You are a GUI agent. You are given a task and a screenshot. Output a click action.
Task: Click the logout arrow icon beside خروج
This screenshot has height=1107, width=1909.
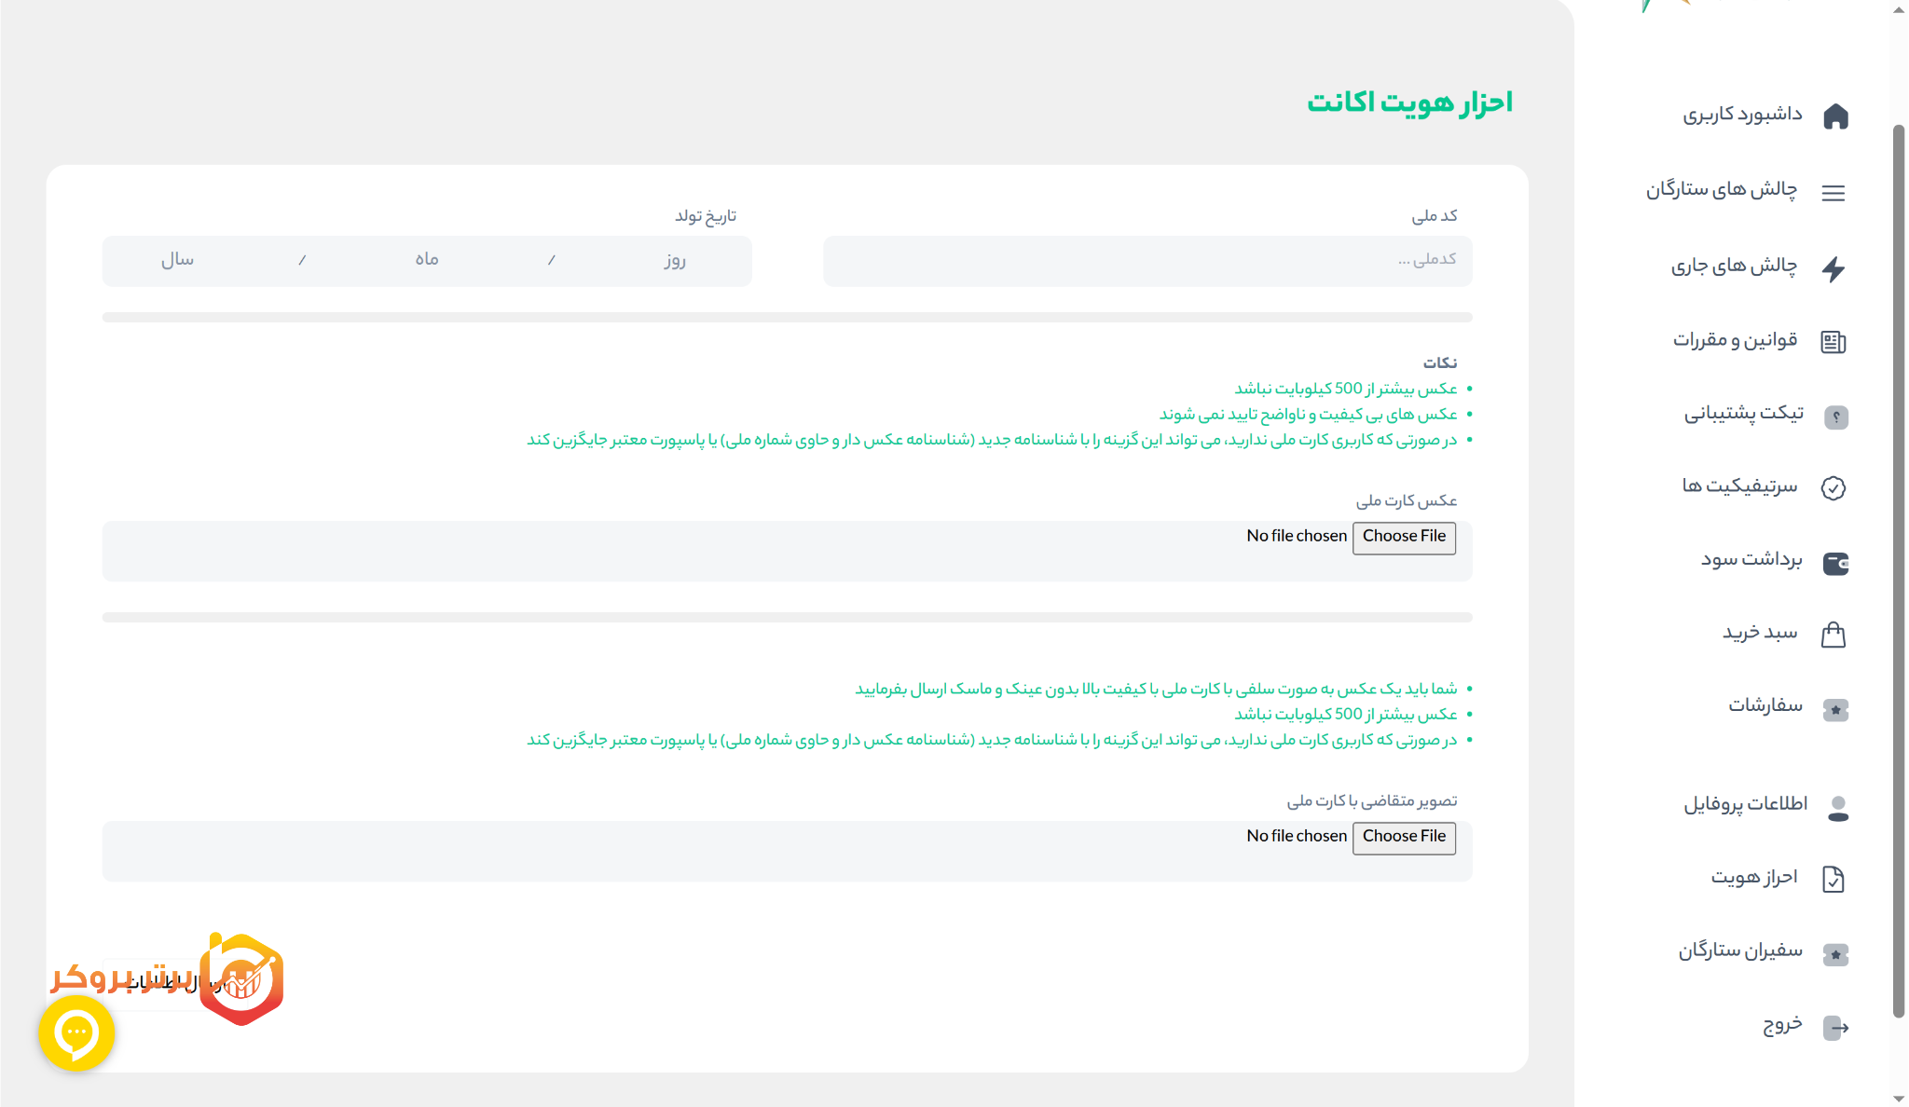click(x=1835, y=1028)
